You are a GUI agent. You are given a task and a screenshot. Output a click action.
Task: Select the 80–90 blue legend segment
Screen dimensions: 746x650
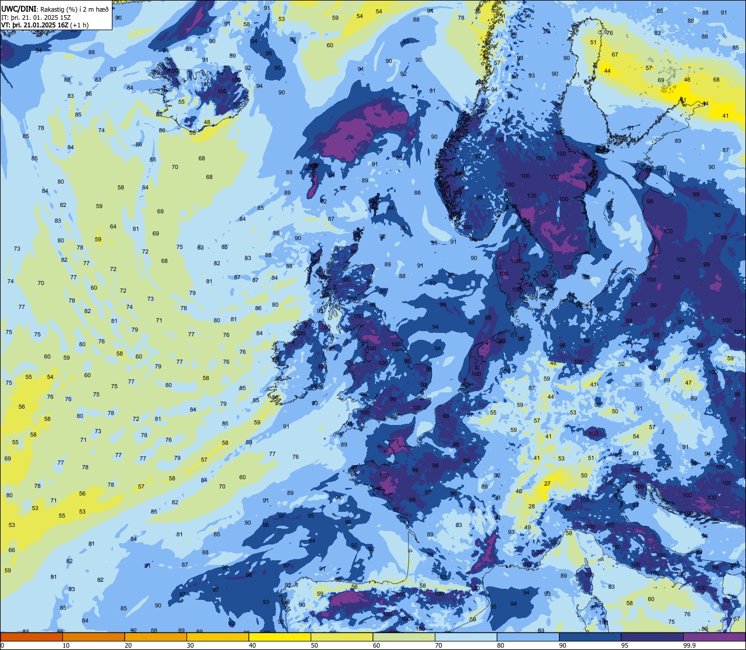(528, 637)
